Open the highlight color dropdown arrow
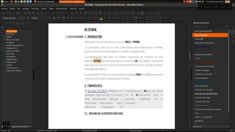The width and height of the screenshot is (235, 132). coord(104,18)
